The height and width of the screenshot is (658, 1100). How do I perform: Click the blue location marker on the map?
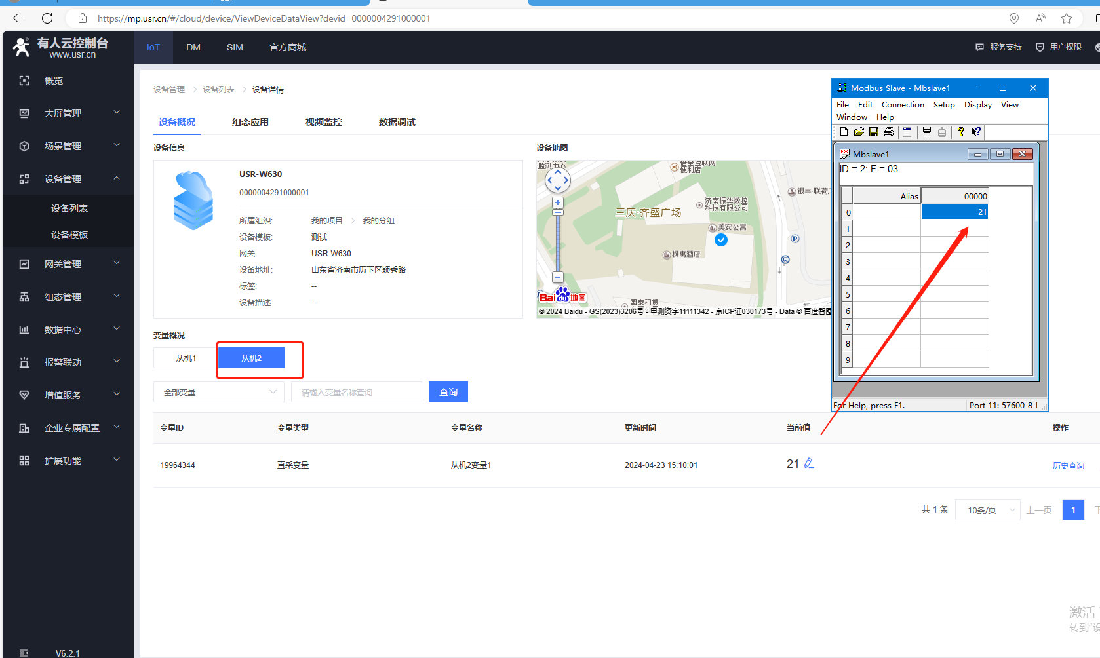click(x=721, y=240)
